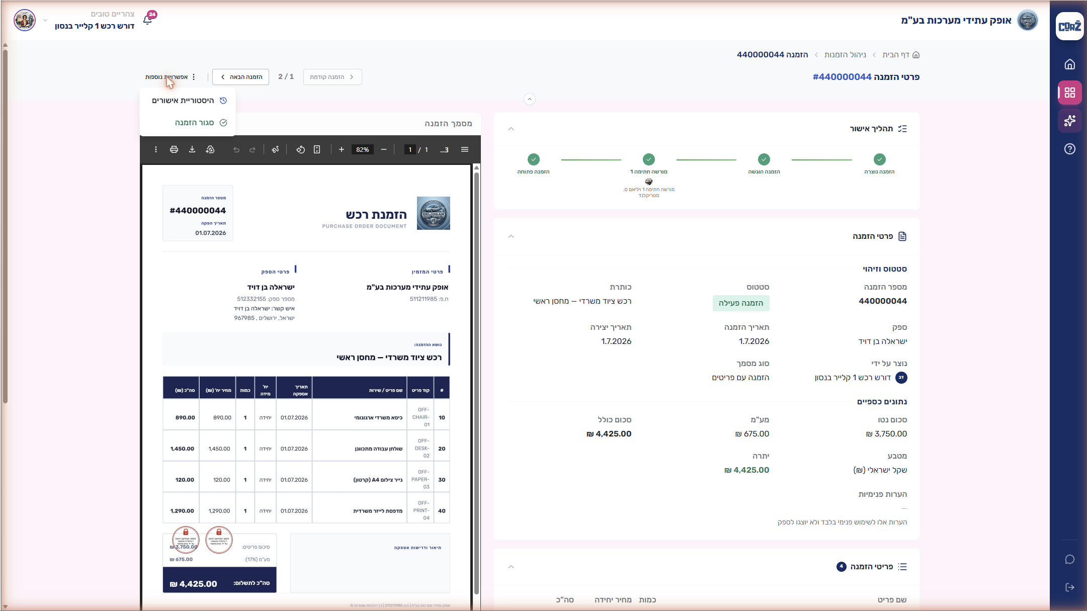The width and height of the screenshot is (1087, 611).
Task: Click the disabled previous order button
Action: pos(332,77)
